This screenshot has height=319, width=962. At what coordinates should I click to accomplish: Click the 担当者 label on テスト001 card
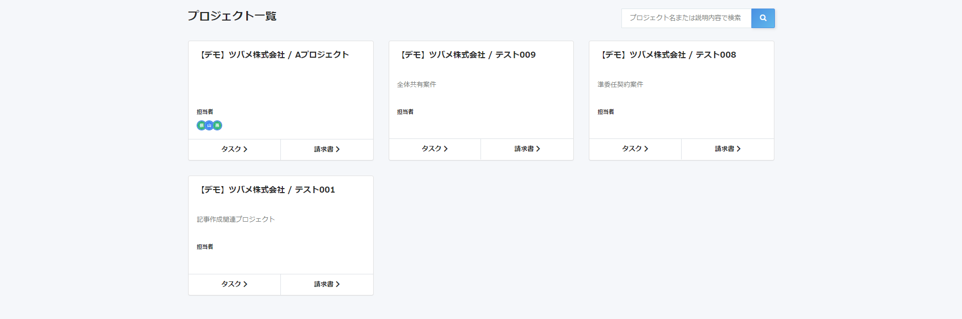(205, 247)
